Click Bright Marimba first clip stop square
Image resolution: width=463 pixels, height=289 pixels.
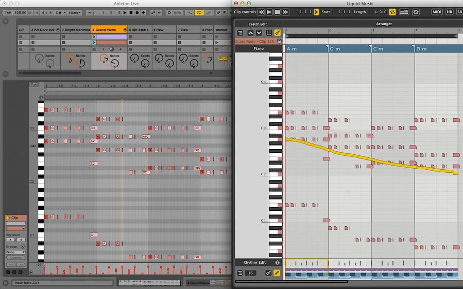tap(63, 37)
